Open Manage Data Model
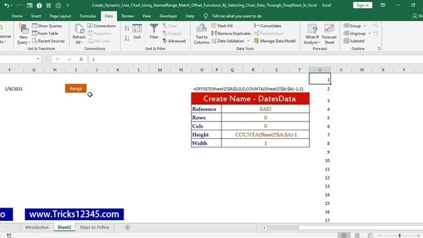Image resolution: width=423 pixels, height=238 pixels. click(x=275, y=41)
